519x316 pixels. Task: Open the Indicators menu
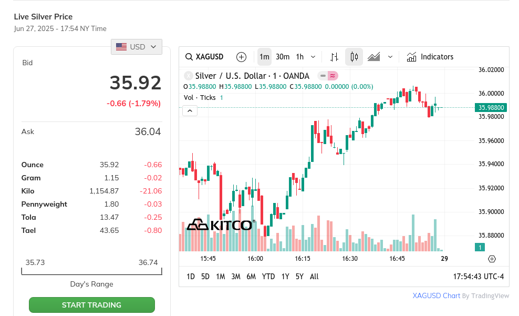[x=430, y=57]
